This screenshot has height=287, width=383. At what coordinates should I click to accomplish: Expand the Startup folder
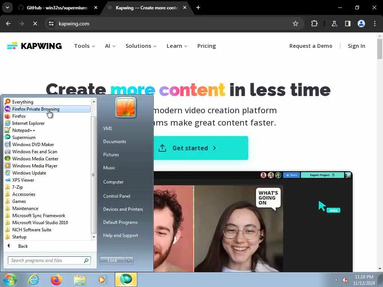pos(19,237)
